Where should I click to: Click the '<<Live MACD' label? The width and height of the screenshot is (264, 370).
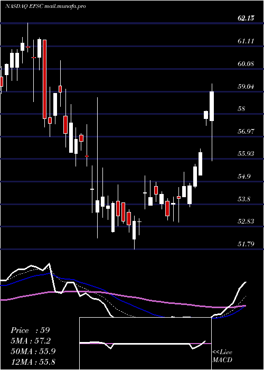pos(222,356)
